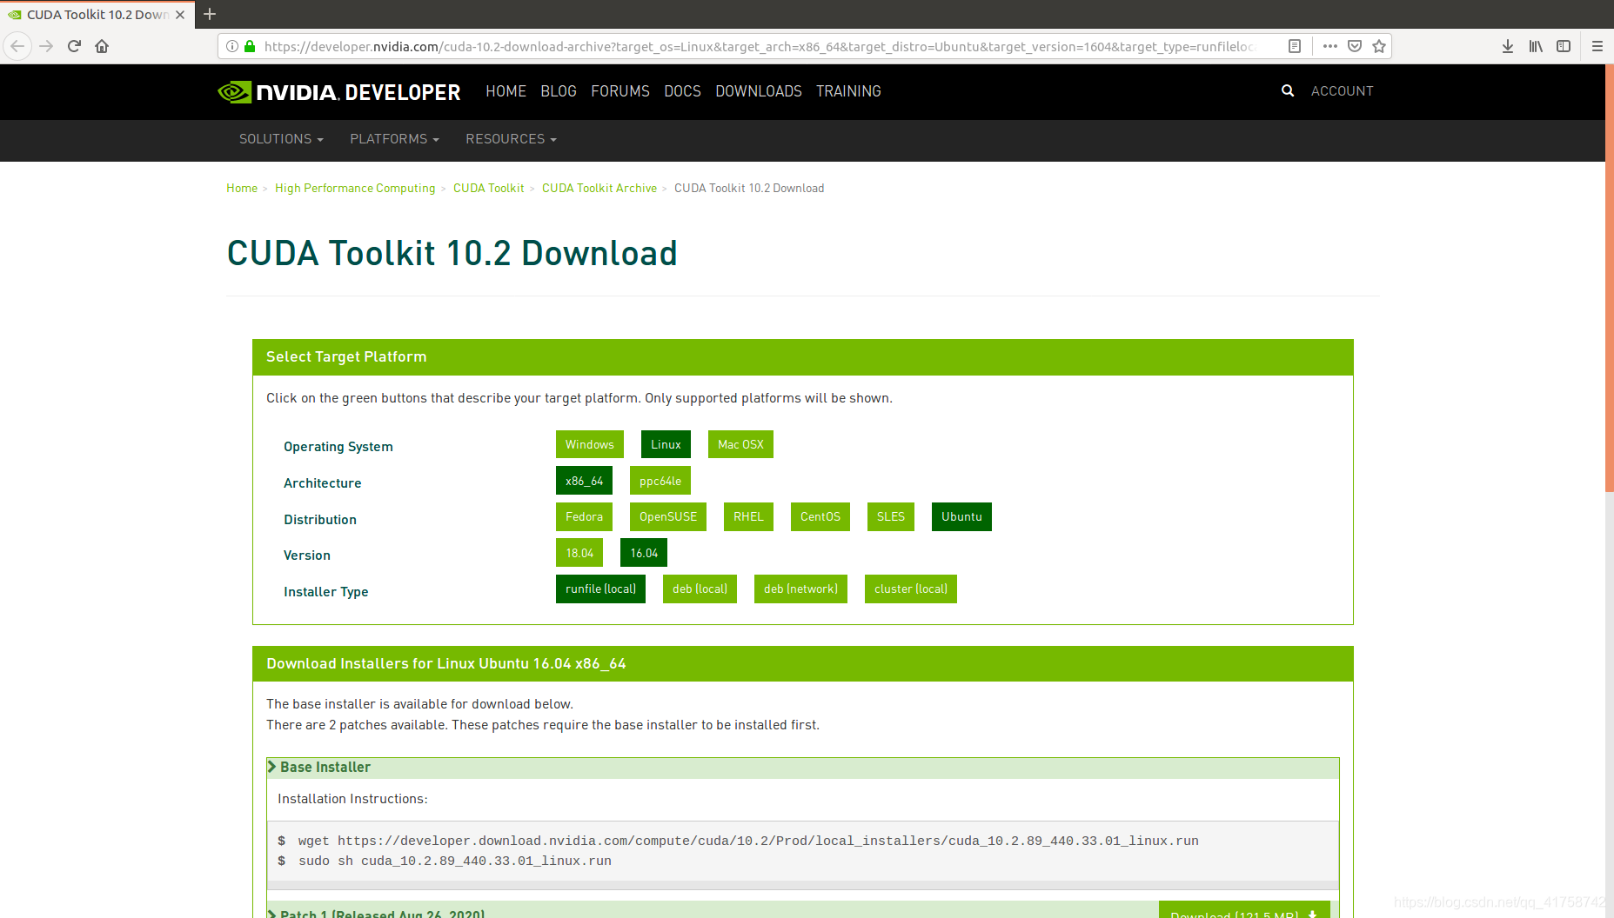The image size is (1614, 918).
Task: Pick cluster (local) installer type
Action: [x=911, y=589]
